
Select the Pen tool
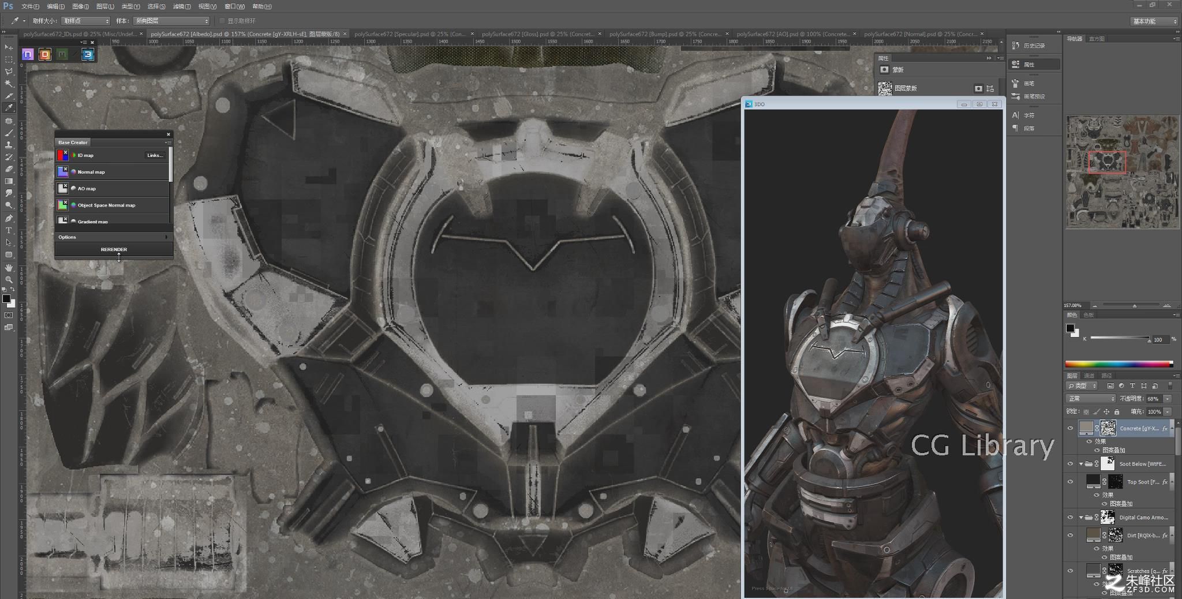pyautogui.click(x=9, y=218)
